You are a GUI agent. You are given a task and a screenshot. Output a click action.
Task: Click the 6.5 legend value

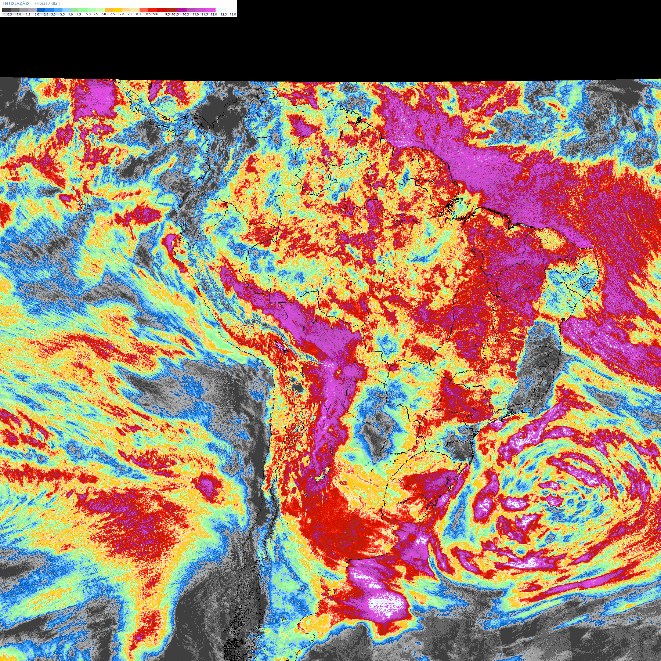click(x=113, y=14)
